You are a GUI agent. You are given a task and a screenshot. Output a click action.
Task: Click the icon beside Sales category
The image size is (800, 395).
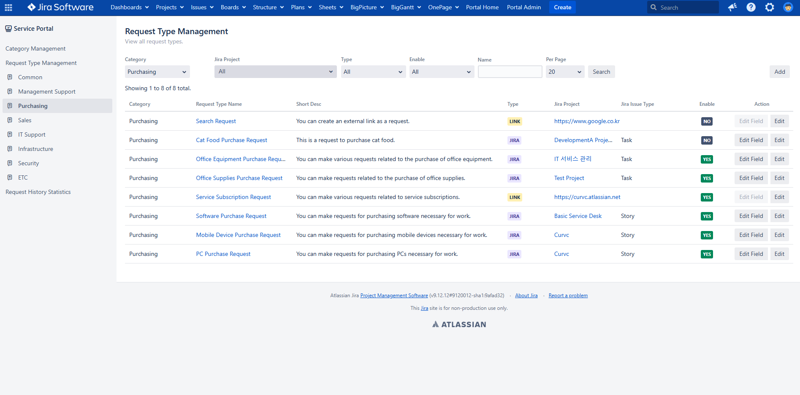(x=10, y=120)
